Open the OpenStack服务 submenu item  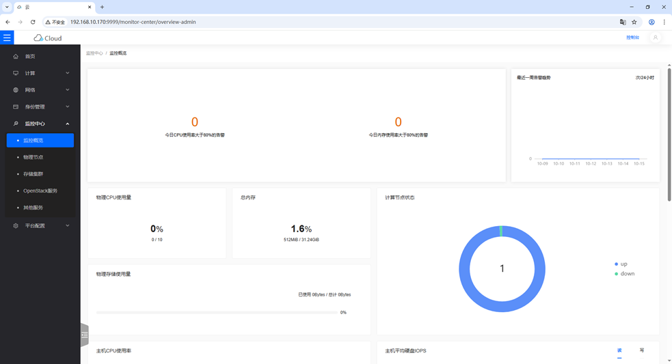pos(40,191)
